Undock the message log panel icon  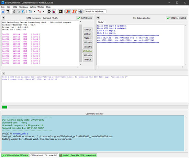coord(3,73)
